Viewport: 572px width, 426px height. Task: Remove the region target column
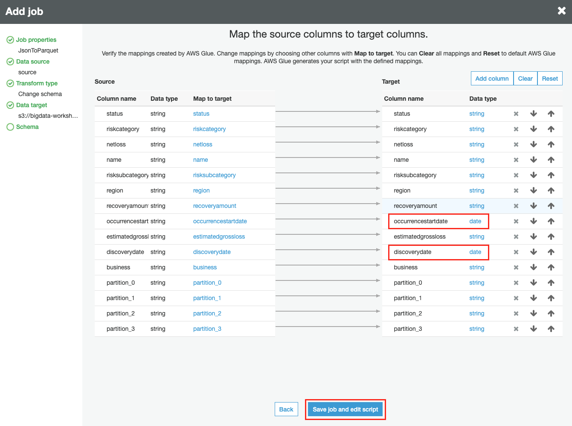point(516,191)
